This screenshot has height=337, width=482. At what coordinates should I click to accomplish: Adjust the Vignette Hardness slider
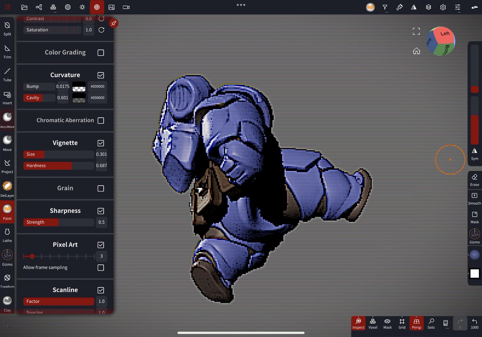pyautogui.click(x=59, y=166)
